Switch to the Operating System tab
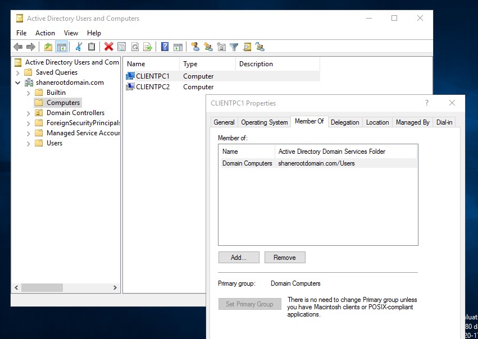Viewport: 478px width, 339px height. pos(265,122)
